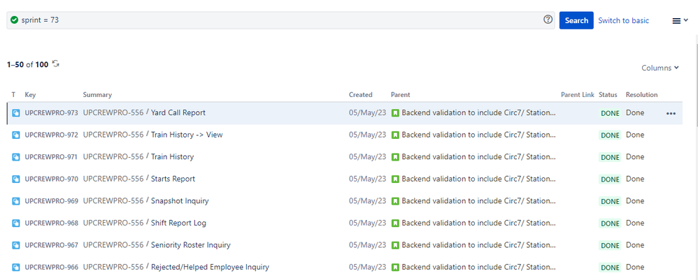Open Backend validation parent in Yard Call Report row
This screenshot has width=698, height=280.
point(478,113)
